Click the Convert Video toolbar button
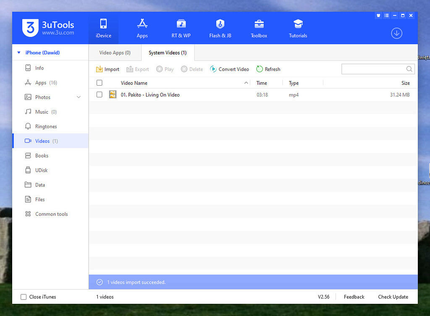This screenshot has width=430, height=316. pos(229,69)
